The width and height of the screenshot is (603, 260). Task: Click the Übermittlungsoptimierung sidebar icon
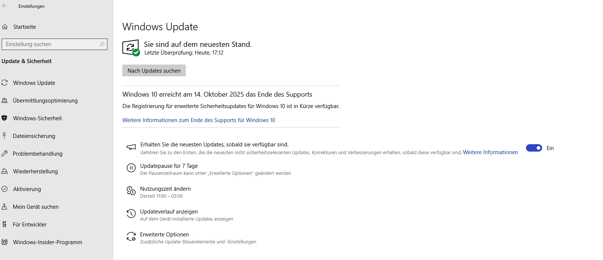[x=5, y=100]
